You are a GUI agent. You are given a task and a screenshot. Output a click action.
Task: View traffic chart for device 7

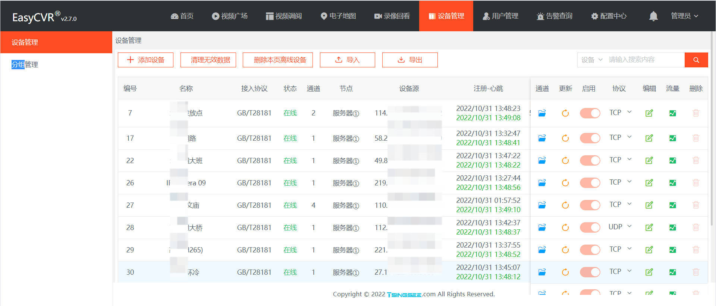pos(673,113)
